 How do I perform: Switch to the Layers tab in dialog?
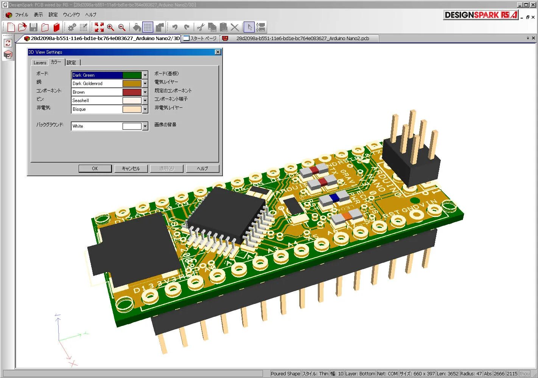pyautogui.click(x=40, y=63)
